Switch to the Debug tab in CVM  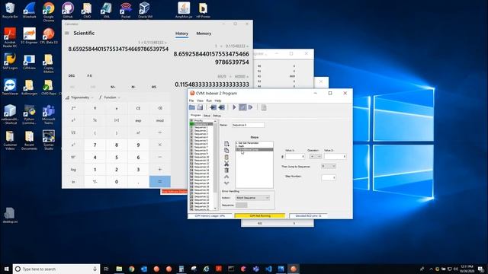point(217,116)
